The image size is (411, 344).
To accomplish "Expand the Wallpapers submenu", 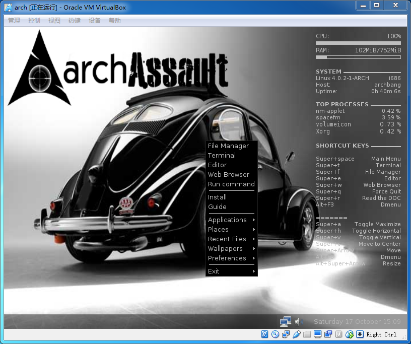I will pyautogui.click(x=232, y=249).
